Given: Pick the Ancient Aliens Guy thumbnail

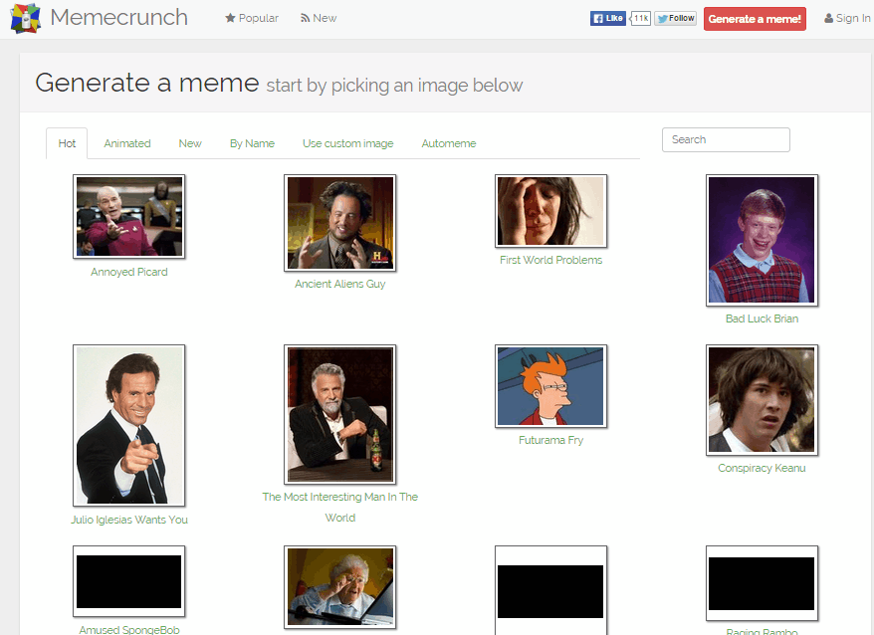Looking at the screenshot, I should pyautogui.click(x=340, y=223).
